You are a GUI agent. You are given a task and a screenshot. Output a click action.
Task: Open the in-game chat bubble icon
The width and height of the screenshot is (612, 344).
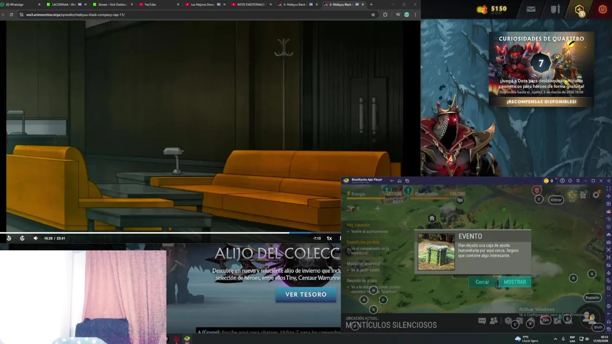482,321
